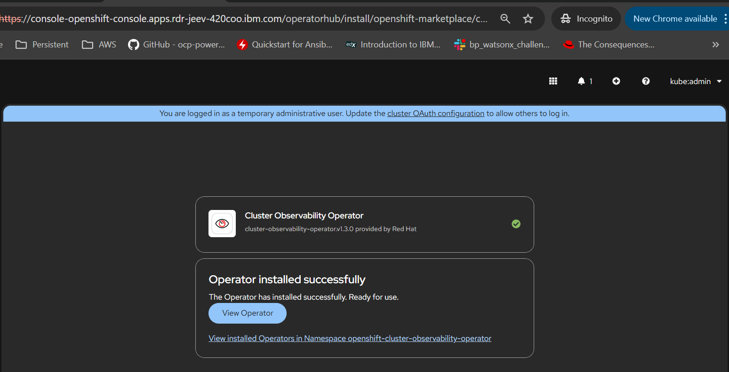Open the edX Introduction to IBM bookmark
Screen dimensions: 729x372
(x=393, y=45)
